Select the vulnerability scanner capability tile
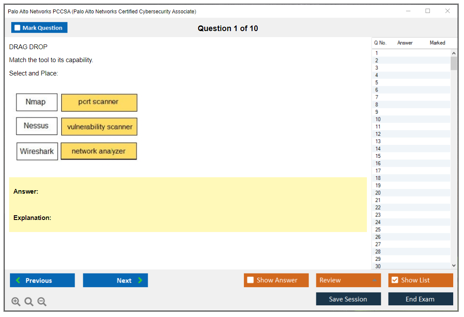The image size is (464, 317). pos(99,127)
